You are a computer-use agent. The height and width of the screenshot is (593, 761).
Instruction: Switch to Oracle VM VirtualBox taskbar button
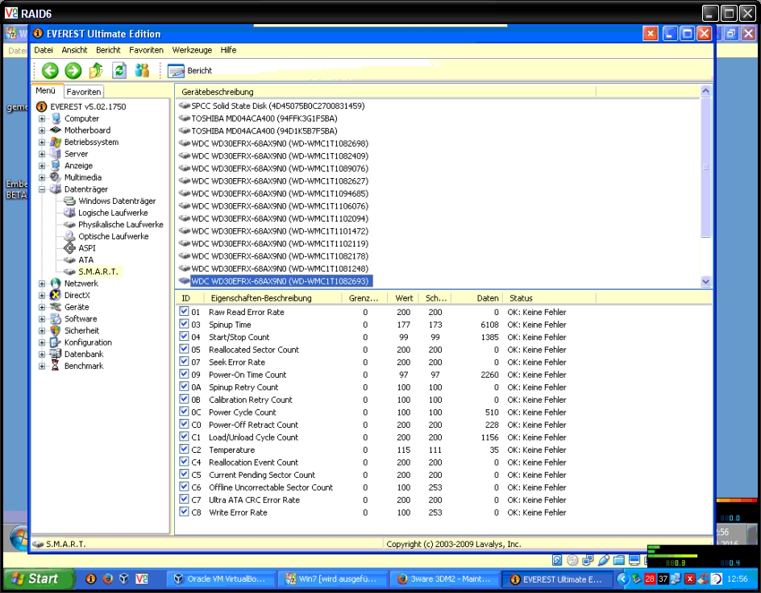click(x=221, y=579)
